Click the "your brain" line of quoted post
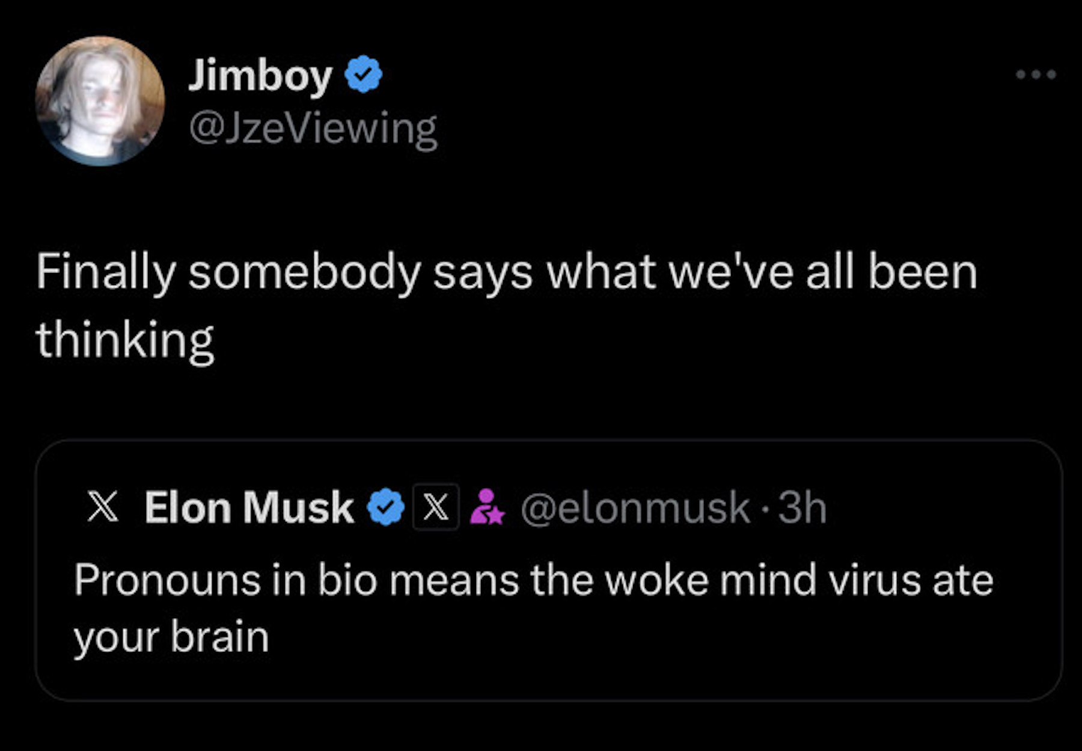 click(x=171, y=637)
